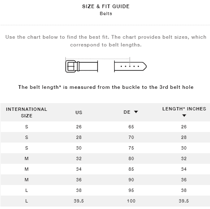Click the belt tip with holes illustration
Image resolution: width=210 pixels, height=209 pixels.
(130, 66)
